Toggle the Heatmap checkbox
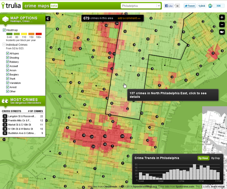Viewport: 227px width, 189px height. click(x=4, y=30)
